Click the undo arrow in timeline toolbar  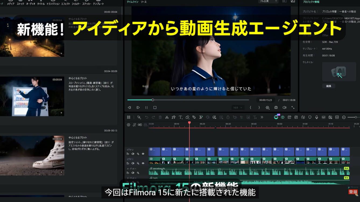(x=147, y=117)
